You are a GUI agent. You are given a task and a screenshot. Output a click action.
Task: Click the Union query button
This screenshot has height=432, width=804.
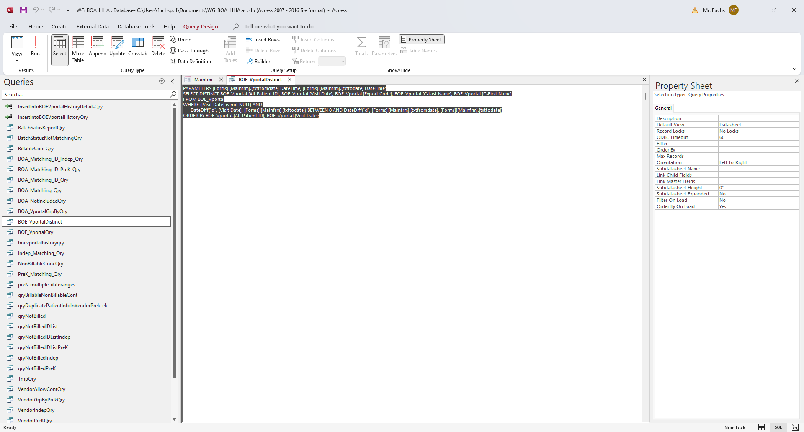(x=180, y=39)
